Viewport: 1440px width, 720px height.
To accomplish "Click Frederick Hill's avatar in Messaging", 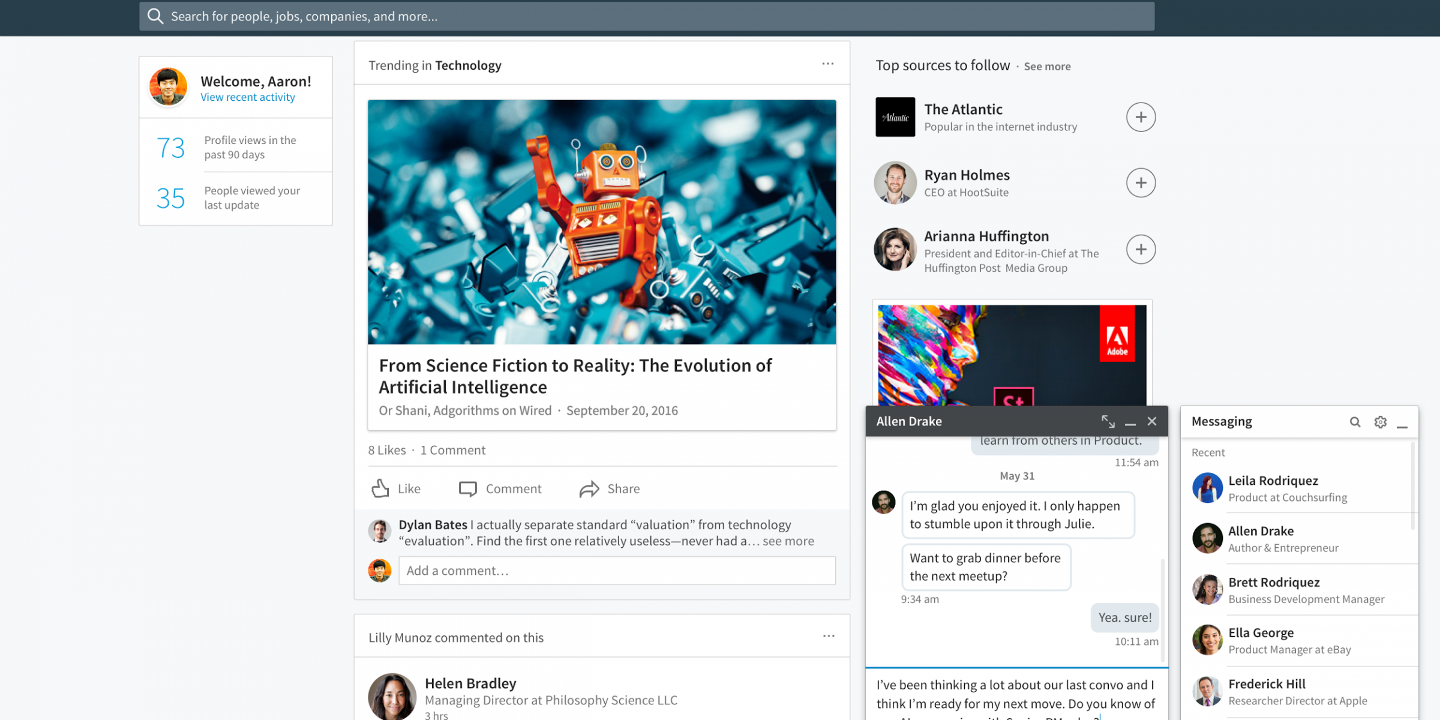I will 1207,691.
